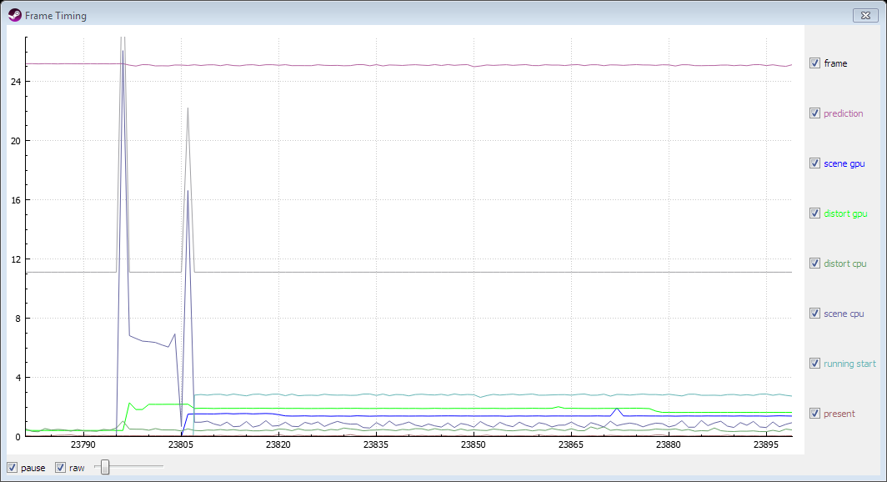The width and height of the screenshot is (887, 482).
Task: Click the 'frame' legend label
Action: 835,63
